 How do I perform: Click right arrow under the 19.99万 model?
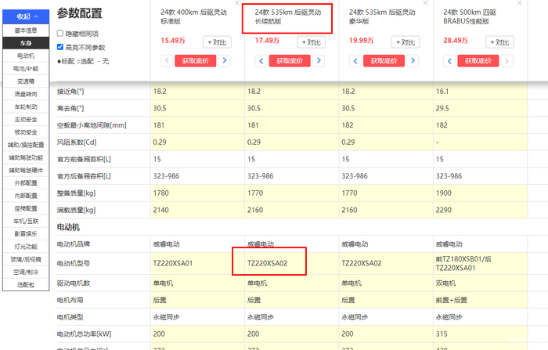(x=414, y=60)
